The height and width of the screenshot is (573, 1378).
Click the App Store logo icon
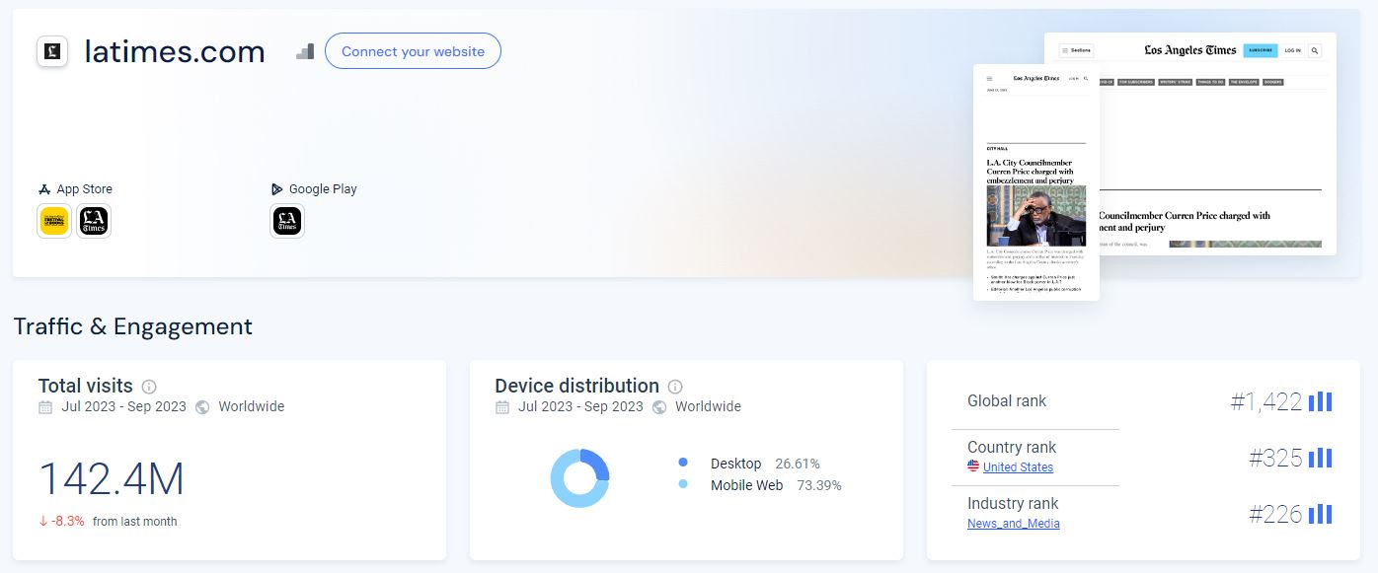44,189
